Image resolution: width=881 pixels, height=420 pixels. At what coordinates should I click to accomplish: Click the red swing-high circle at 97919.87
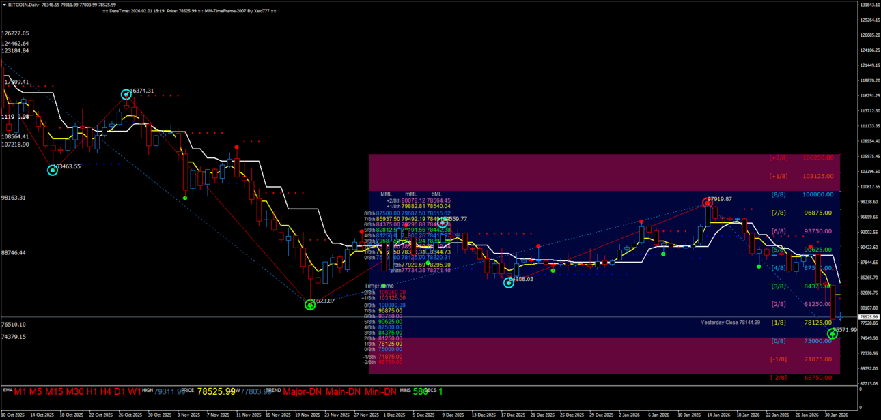tap(707, 203)
